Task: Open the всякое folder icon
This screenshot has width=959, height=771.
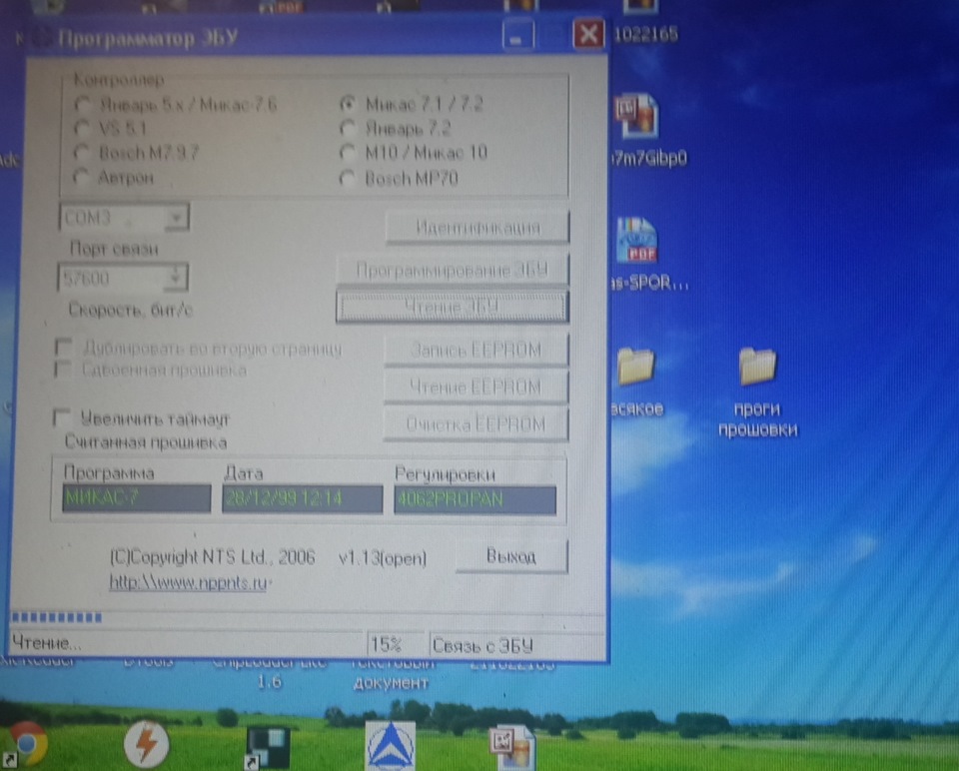Action: 636,367
